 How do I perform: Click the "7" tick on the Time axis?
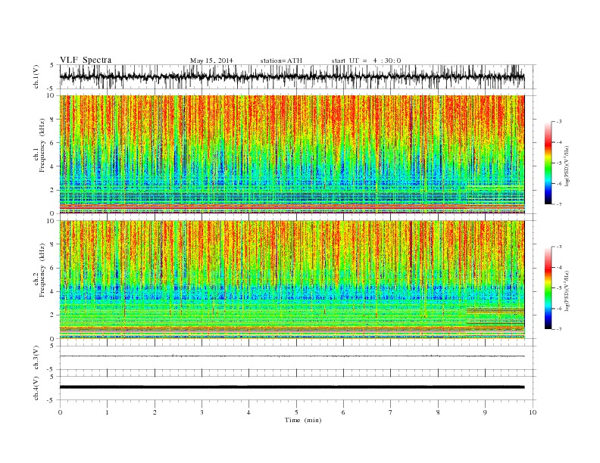(x=391, y=412)
